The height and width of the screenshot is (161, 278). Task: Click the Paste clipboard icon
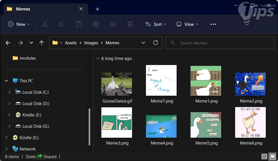79,24
